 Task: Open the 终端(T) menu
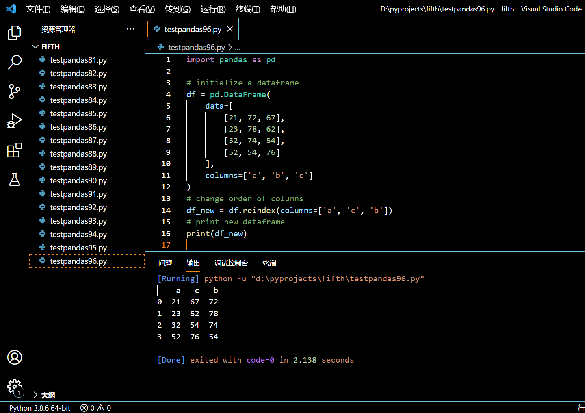tap(248, 9)
